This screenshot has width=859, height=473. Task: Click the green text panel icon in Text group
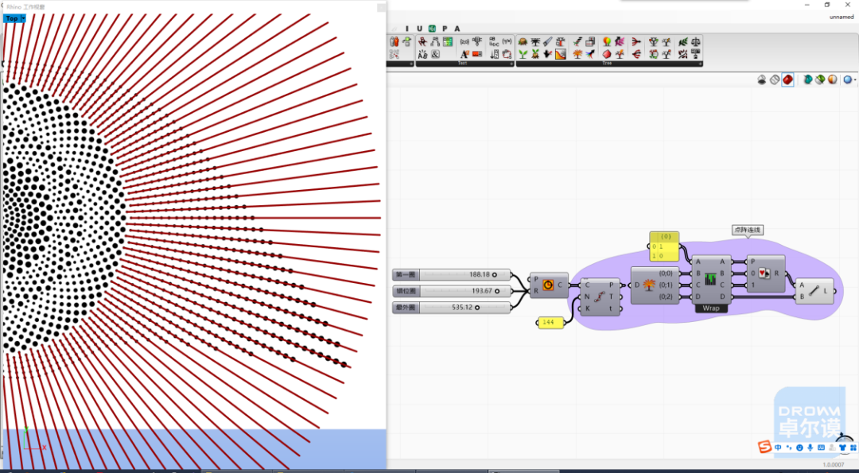448,41
